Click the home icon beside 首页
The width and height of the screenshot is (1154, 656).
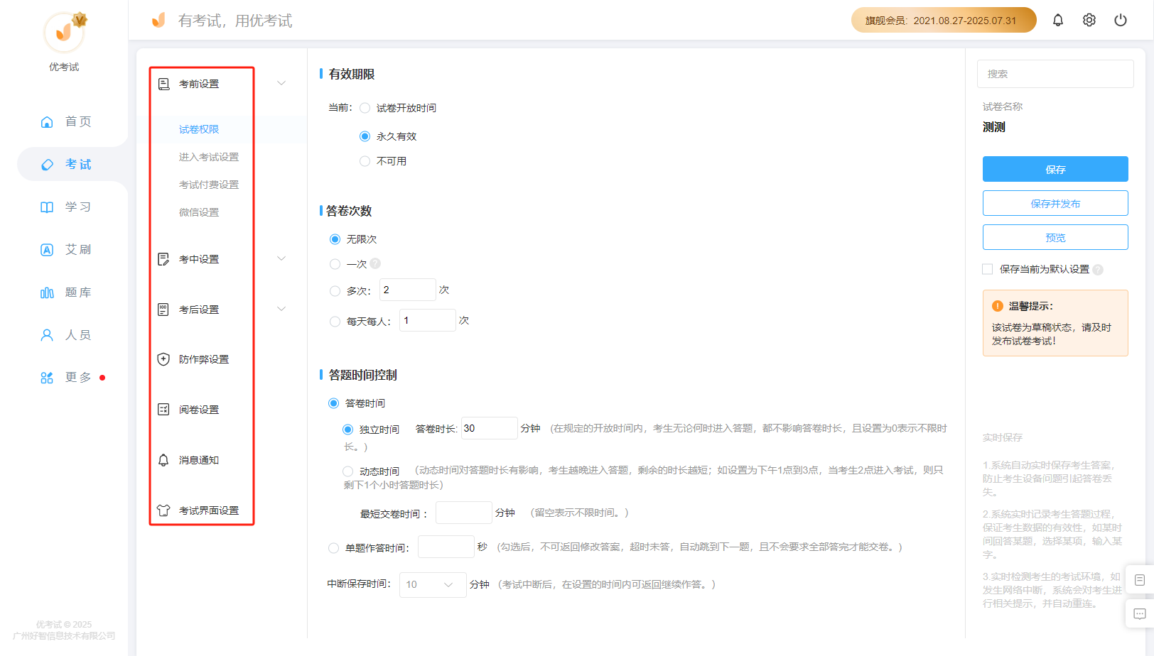pyautogui.click(x=47, y=122)
